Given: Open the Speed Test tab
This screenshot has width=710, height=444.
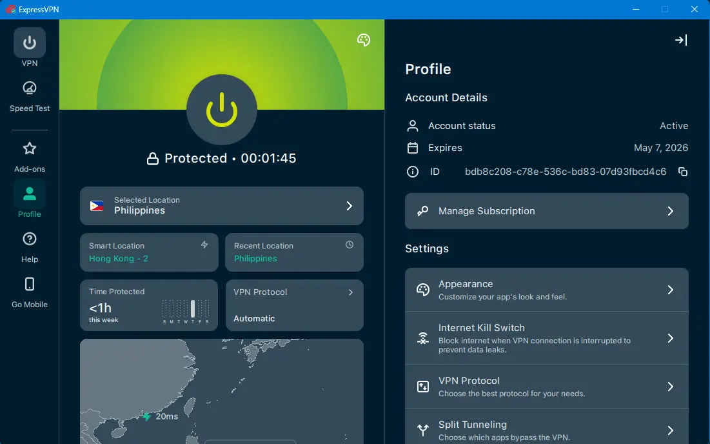Looking at the screenshot, I should [x=30, y=96].
